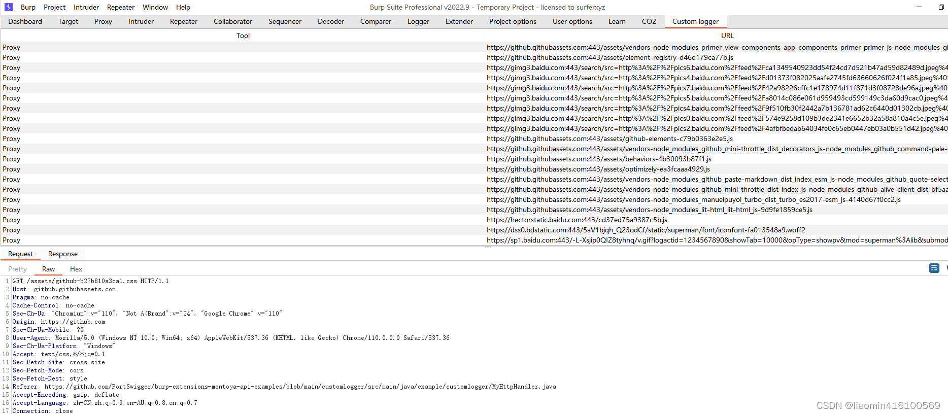Sort the table by Tool column header
This screenshot has height=414, width=948.
coord(243,36)
